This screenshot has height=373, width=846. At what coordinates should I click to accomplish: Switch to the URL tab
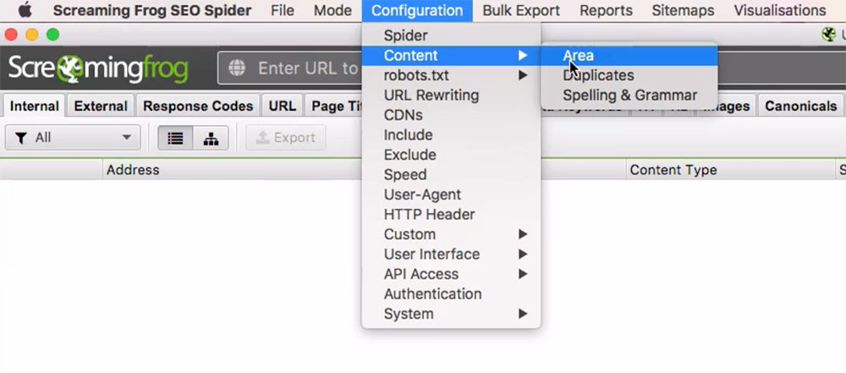pos(283,107)
